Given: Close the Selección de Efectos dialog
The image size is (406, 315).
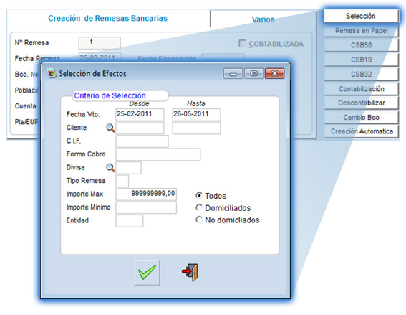Looking at the screenshot, I should [x=275, y=74].
